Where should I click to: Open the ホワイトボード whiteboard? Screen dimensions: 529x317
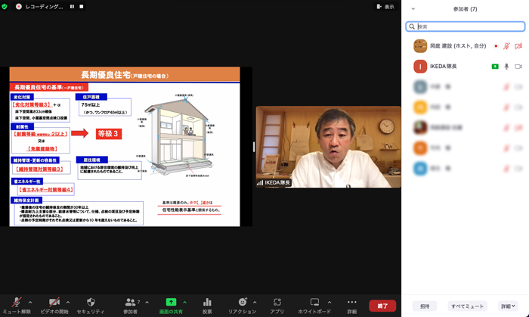314,306
